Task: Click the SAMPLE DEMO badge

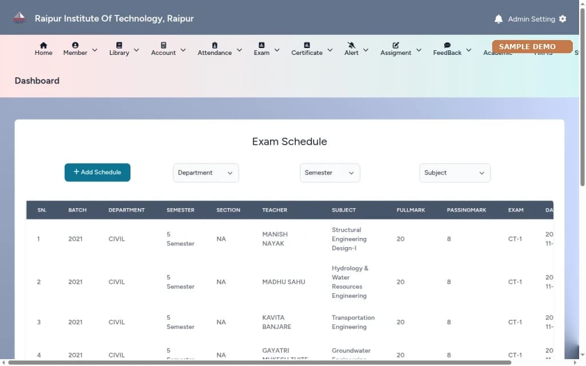Action: [532, 47]
